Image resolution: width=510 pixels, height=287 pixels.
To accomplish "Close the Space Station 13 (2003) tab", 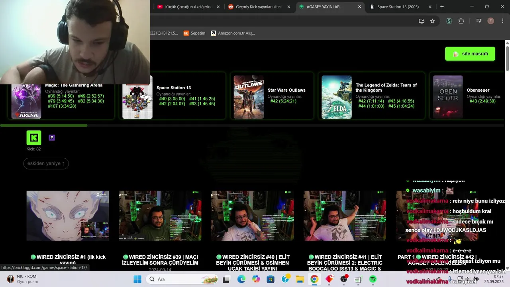I will point(430,7).
